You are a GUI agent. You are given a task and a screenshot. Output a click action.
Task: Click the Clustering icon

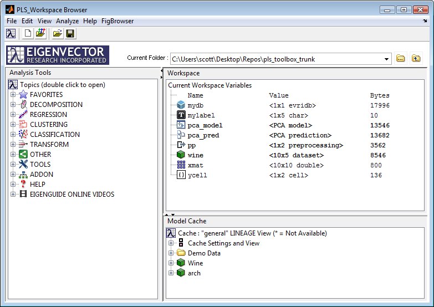[23, 124]
